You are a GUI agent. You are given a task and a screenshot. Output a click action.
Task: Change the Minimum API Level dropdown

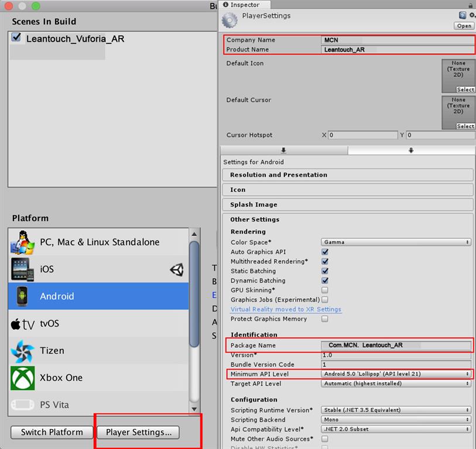click(395, 374)
